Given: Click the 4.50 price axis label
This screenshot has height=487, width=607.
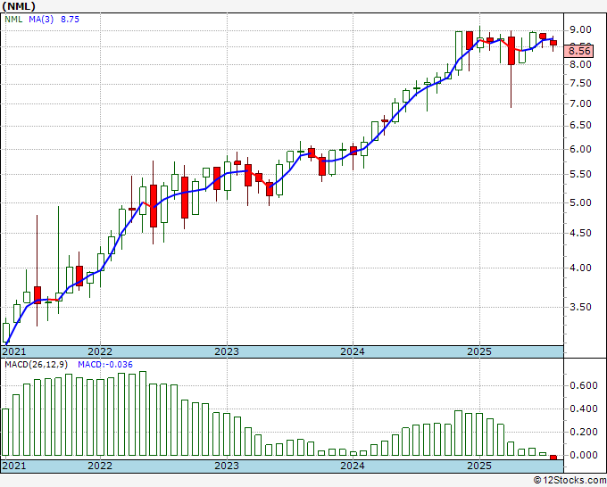Looking at the screenshot, I should pos(580,233).
